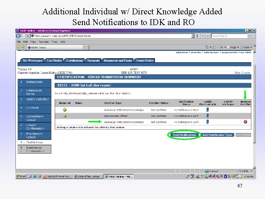Open the Page dropdown in the command bar
This screenshot has width=265, height=199.
click(x=233, y=48)
